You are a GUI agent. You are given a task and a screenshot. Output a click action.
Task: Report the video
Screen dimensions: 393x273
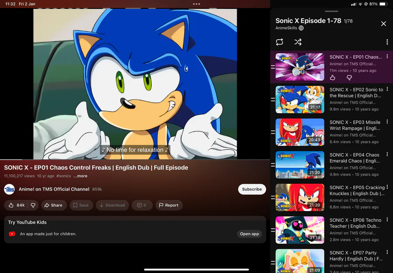coord(169,205)
